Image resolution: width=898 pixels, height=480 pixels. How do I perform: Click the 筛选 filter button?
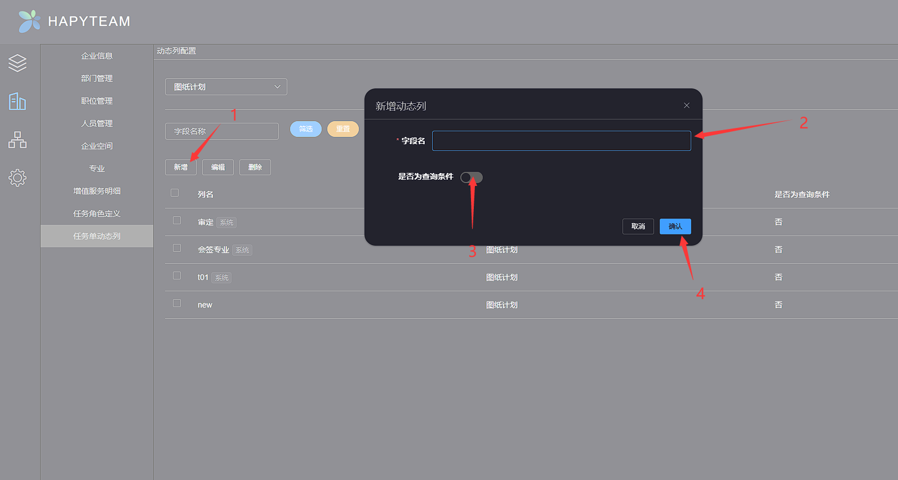click(x=306, y=129)
